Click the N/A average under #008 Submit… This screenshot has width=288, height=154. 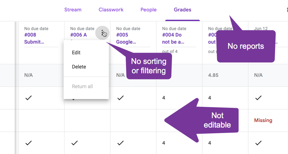[x=29, y=75]
